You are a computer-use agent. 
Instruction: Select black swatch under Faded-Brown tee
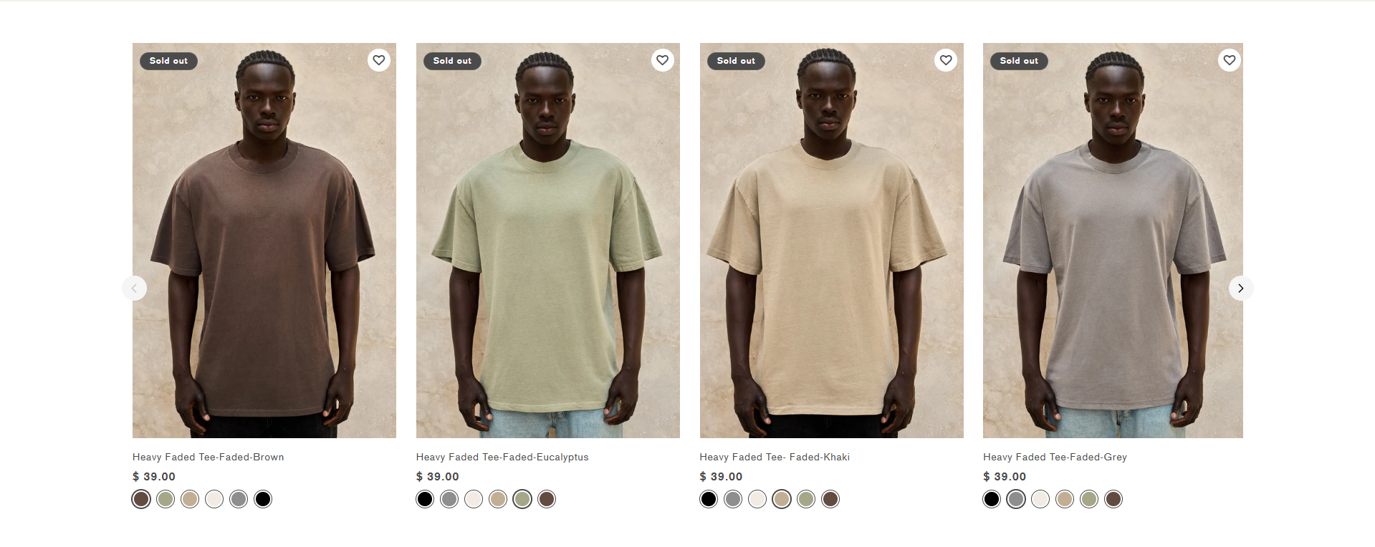pos(263,499)
